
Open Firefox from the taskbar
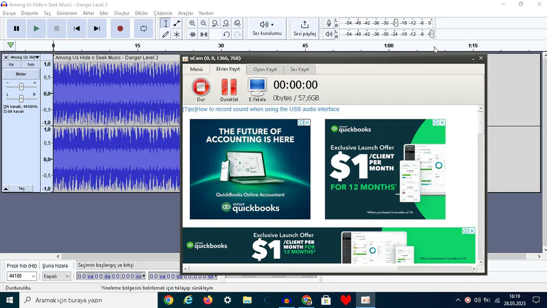(x=208, y=300)
